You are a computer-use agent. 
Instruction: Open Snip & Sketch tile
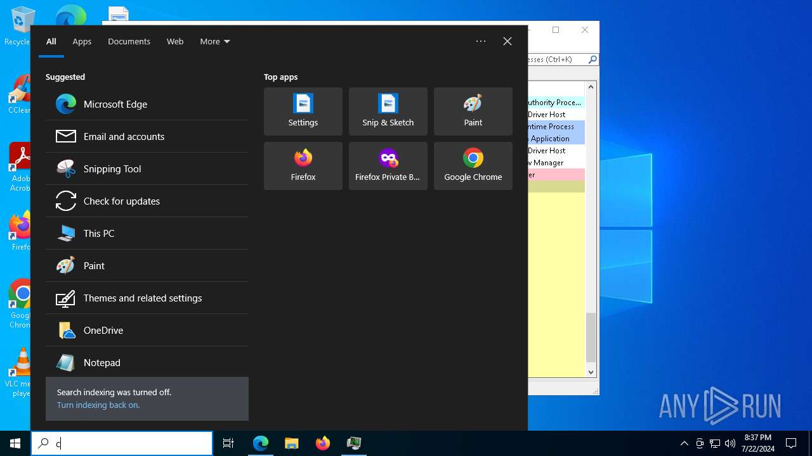tap(388, 111)
